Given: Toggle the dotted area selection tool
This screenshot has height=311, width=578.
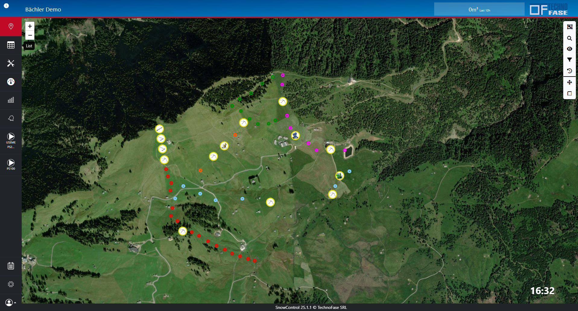Looking at the screenshot, I should point(569,93).
